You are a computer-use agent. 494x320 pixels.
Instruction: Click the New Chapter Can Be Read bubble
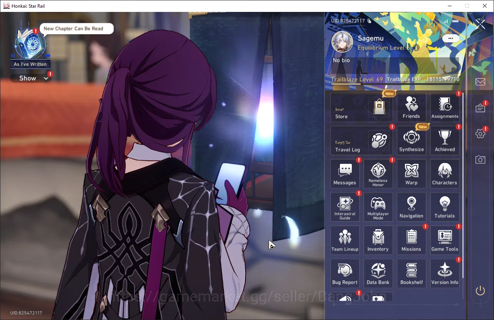[x=76, y=29]
